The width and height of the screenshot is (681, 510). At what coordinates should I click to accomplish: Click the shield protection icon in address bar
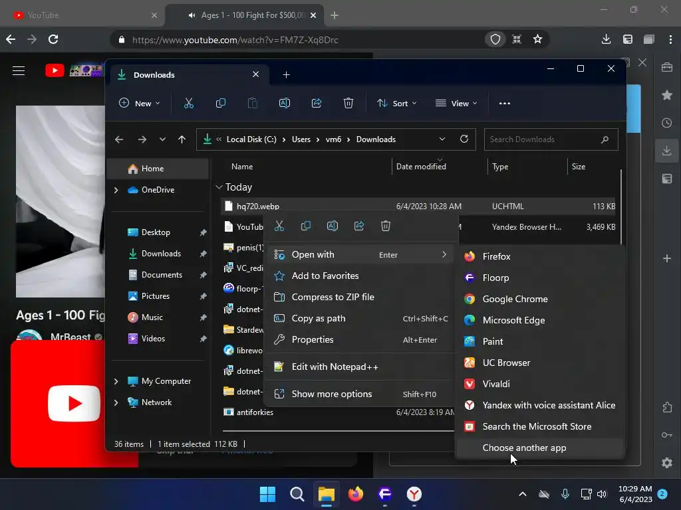[x=495, y=39]
